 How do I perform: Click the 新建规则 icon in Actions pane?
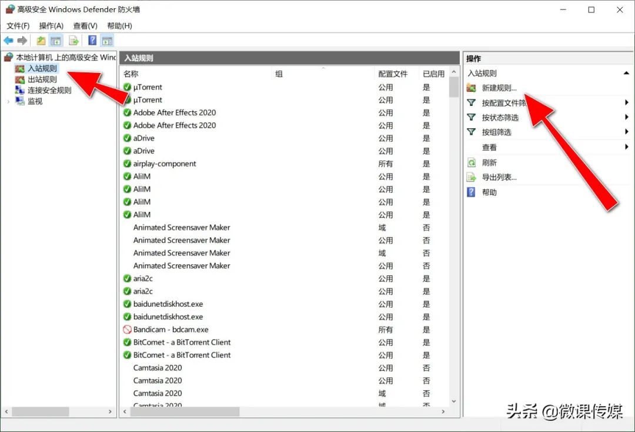coord(472,88)
